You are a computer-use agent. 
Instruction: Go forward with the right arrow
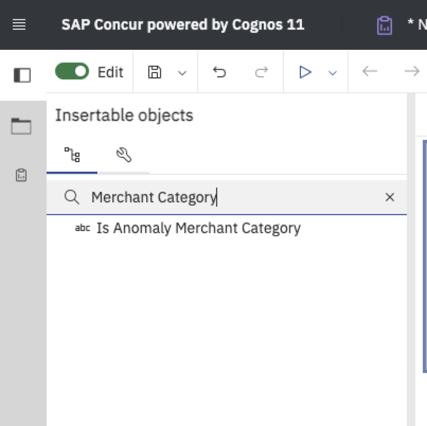point(412,72)
